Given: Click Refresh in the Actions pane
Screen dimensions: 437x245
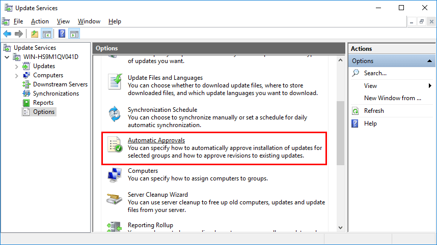Looking at the screenshot, I should (x=374, y=111).
